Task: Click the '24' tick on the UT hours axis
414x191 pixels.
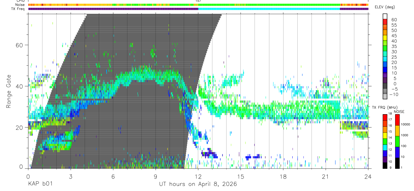Action: (368, 176)
